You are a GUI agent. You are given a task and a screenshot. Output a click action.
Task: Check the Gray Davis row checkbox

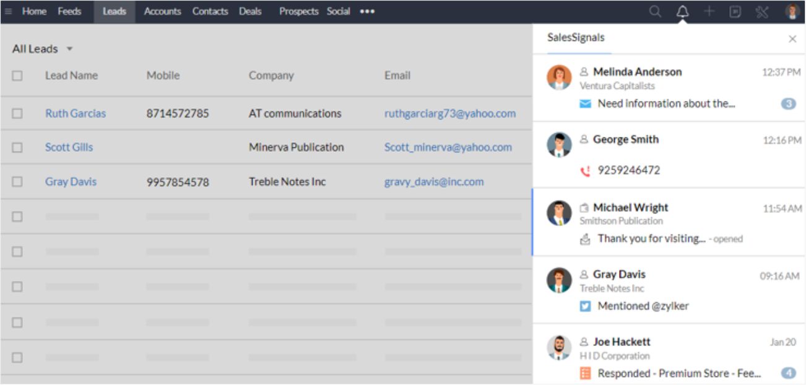pos(17,182)
